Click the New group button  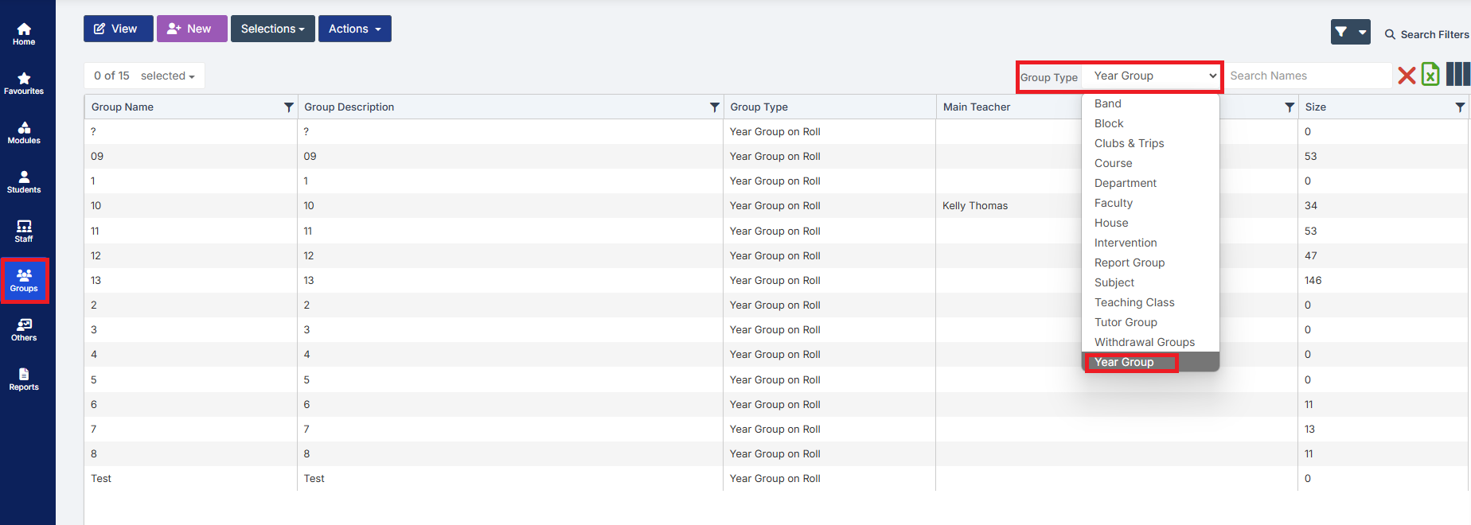(191, 29)
